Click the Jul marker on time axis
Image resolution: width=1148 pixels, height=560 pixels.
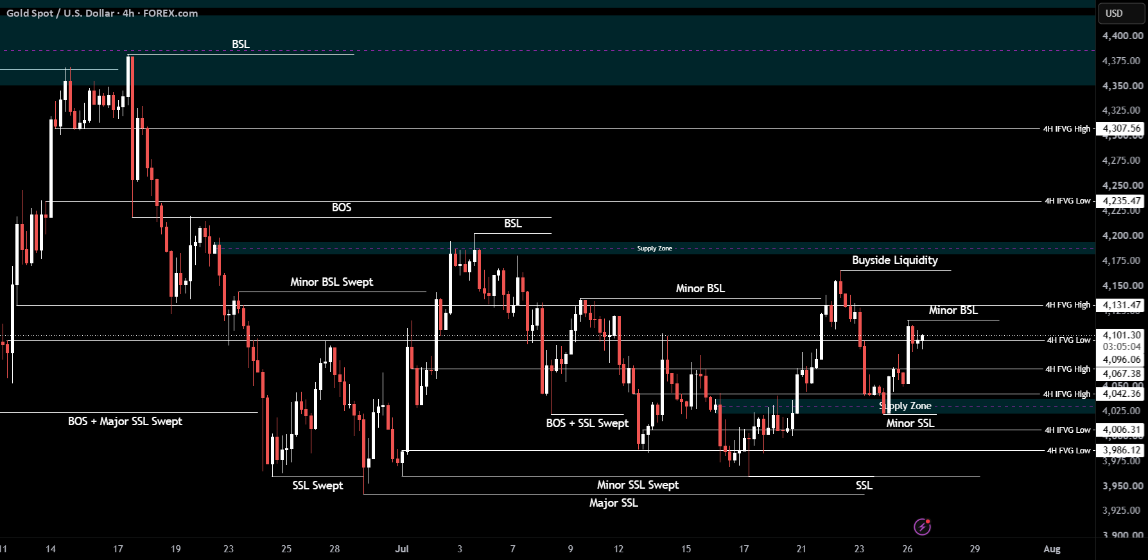pos(402,549)
